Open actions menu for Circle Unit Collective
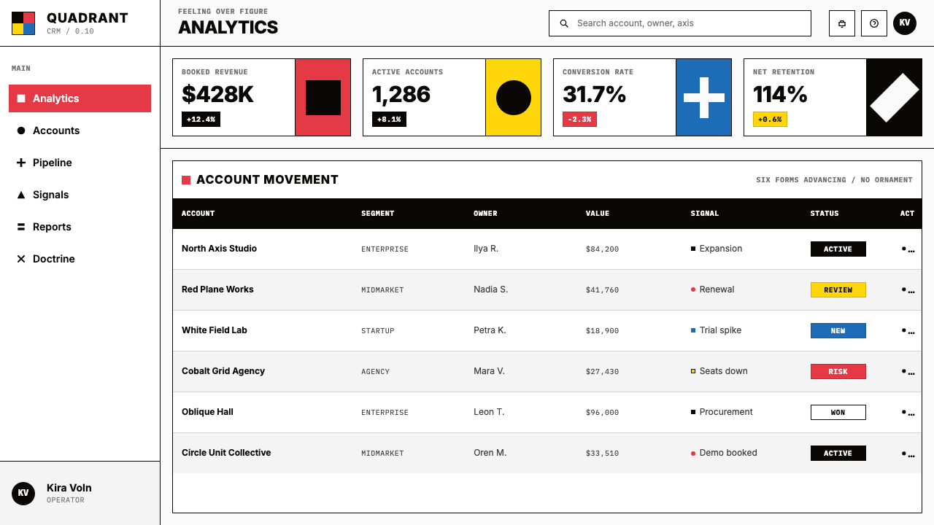 point(908,454)
